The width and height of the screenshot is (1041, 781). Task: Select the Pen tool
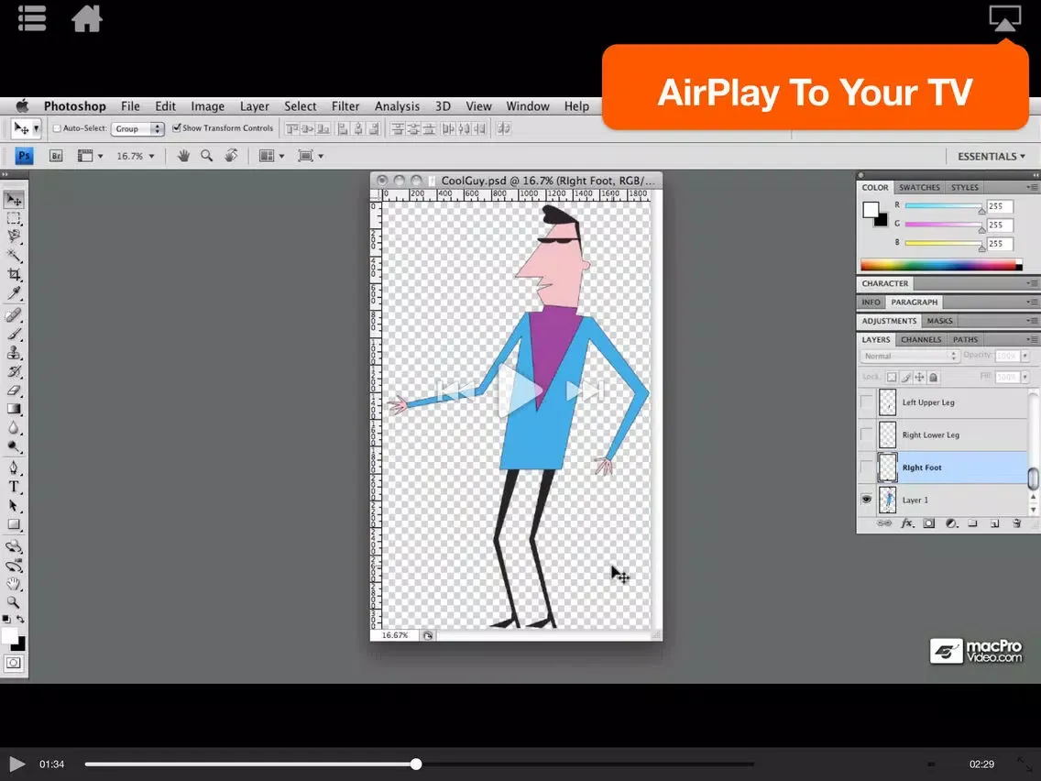[13, 468]
